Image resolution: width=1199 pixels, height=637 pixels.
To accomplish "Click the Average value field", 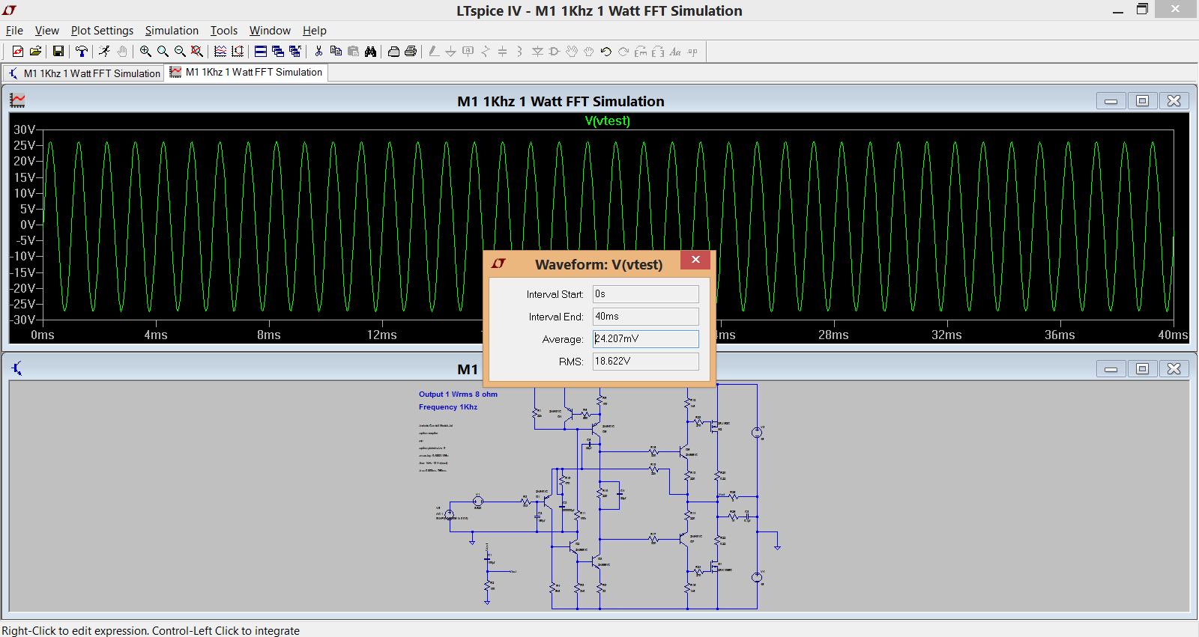I will pyautogui.click(x=645, y=339).
